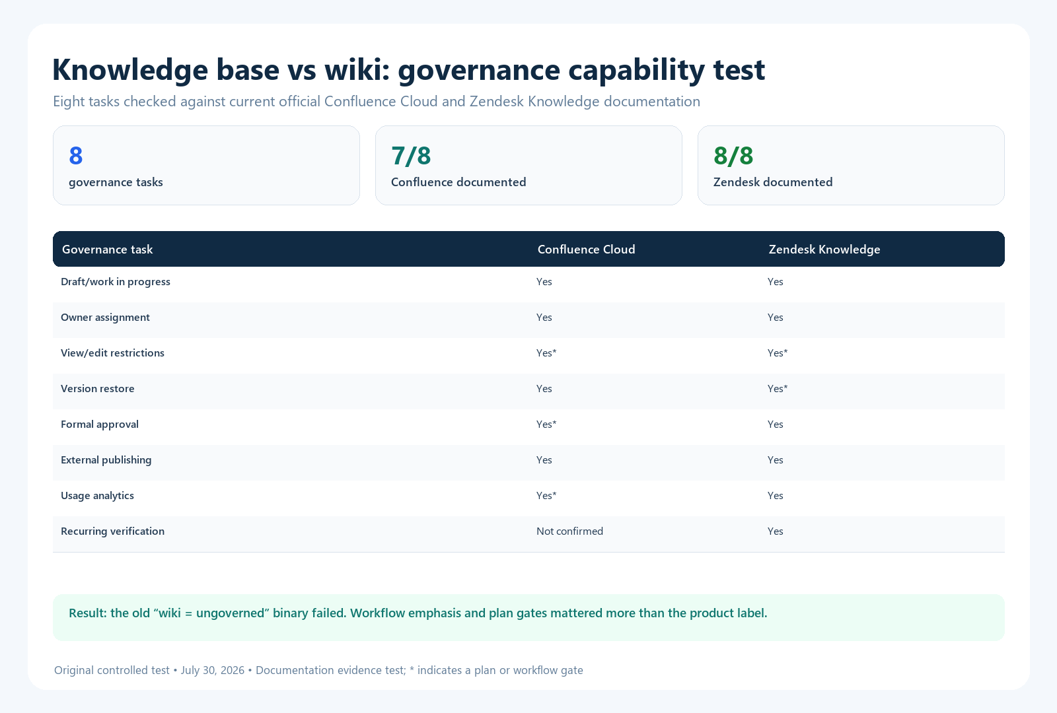Click the "Formal approval" row label
This screenshot has height=713, width=1057.
100,424
